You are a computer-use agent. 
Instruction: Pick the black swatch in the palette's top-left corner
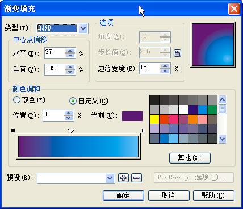coord(154,100)
